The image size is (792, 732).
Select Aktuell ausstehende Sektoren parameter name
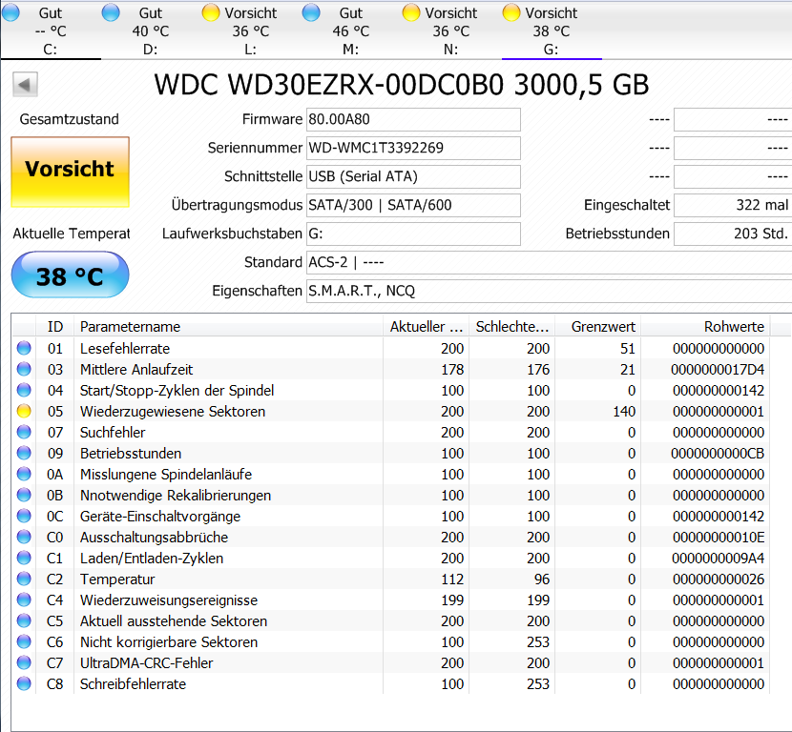click(x=174, y=621)
